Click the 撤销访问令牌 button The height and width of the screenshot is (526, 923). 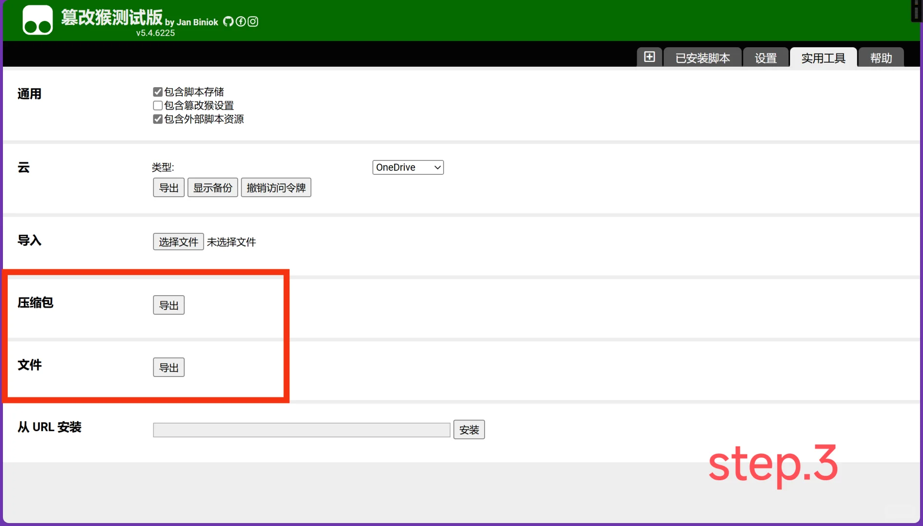[276, 188]
